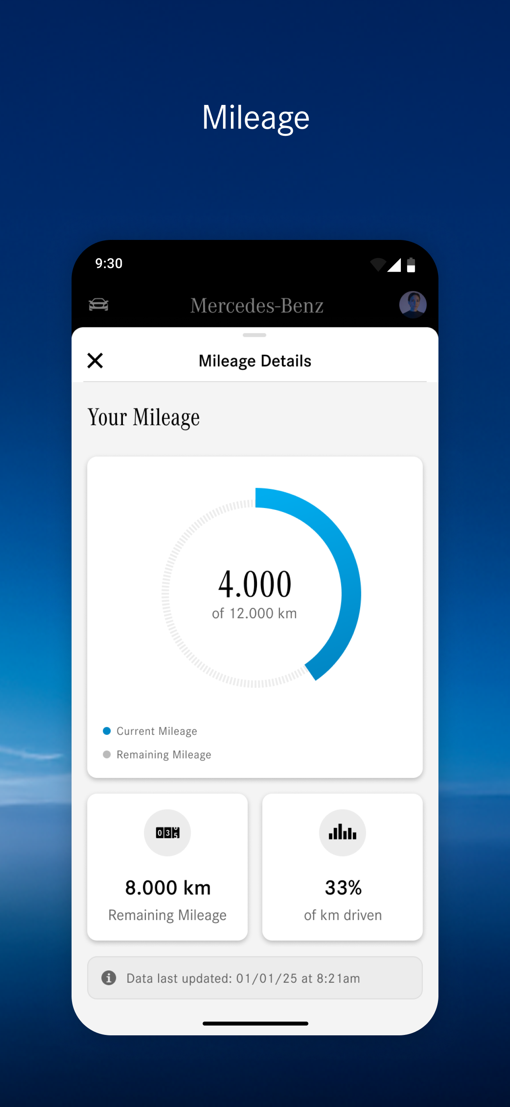510x1107 pixels.
Task: Select the 8.000 km value
Action: pos(168,887)
